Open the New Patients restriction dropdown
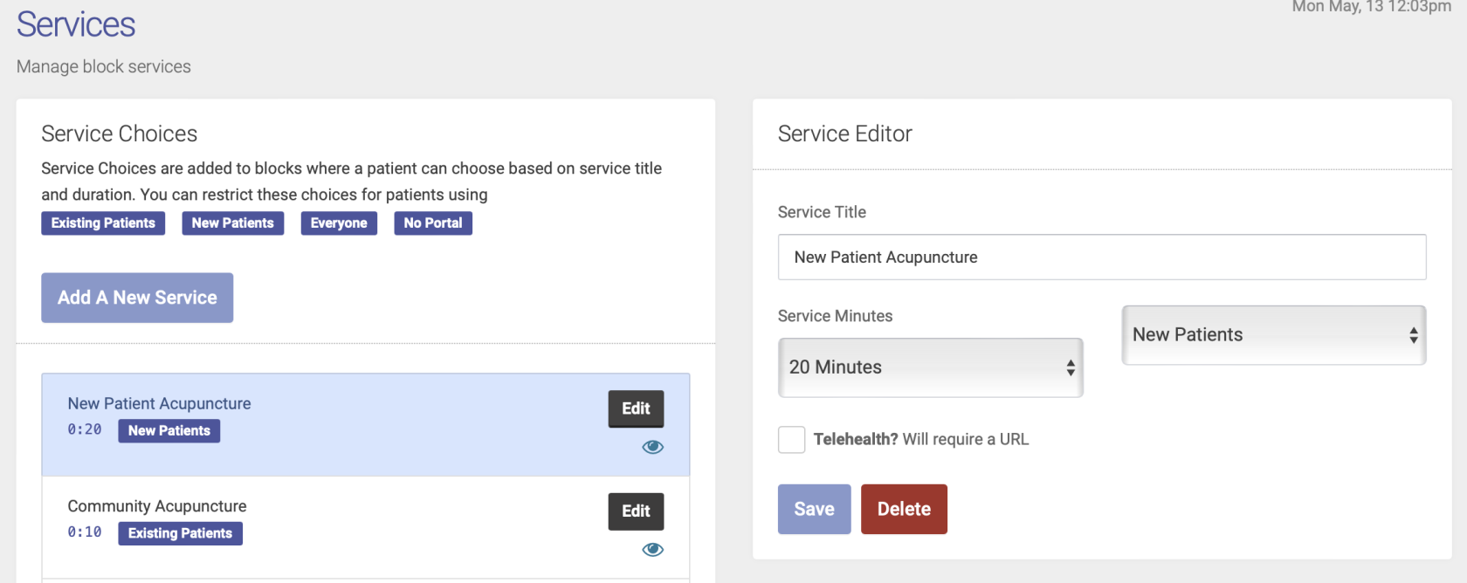Image resolution: width=1467 pixels, height=583 pixels. [x=1273, y=335]
